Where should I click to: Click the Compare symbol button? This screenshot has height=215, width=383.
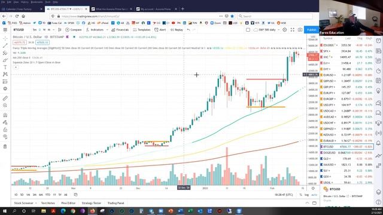[x=74, y=30]
